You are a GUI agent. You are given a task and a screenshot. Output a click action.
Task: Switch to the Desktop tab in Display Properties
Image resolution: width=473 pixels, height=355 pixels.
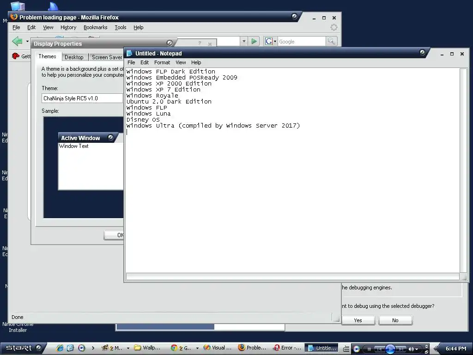tap(74, 57)
